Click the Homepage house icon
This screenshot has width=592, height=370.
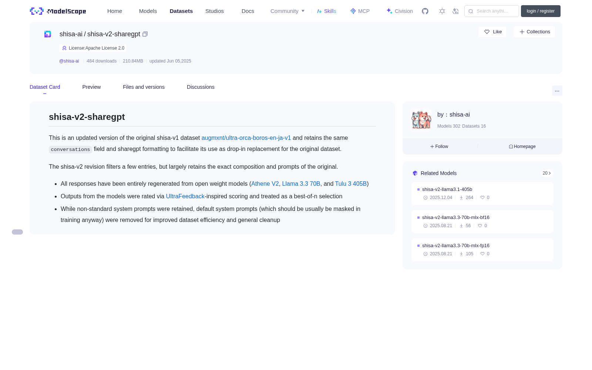(511, 147)
